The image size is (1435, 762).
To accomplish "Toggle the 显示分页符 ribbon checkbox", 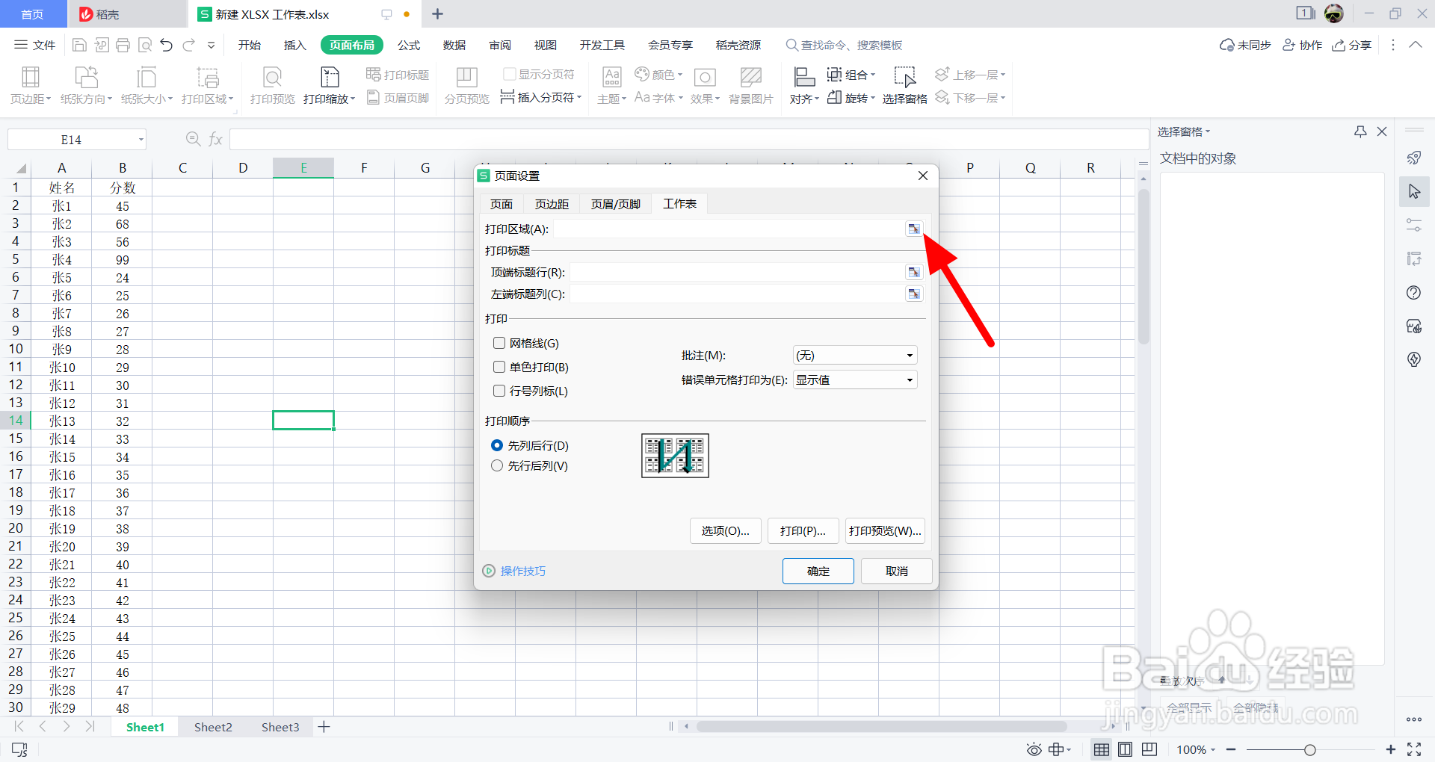I will (x=510, y=74).
